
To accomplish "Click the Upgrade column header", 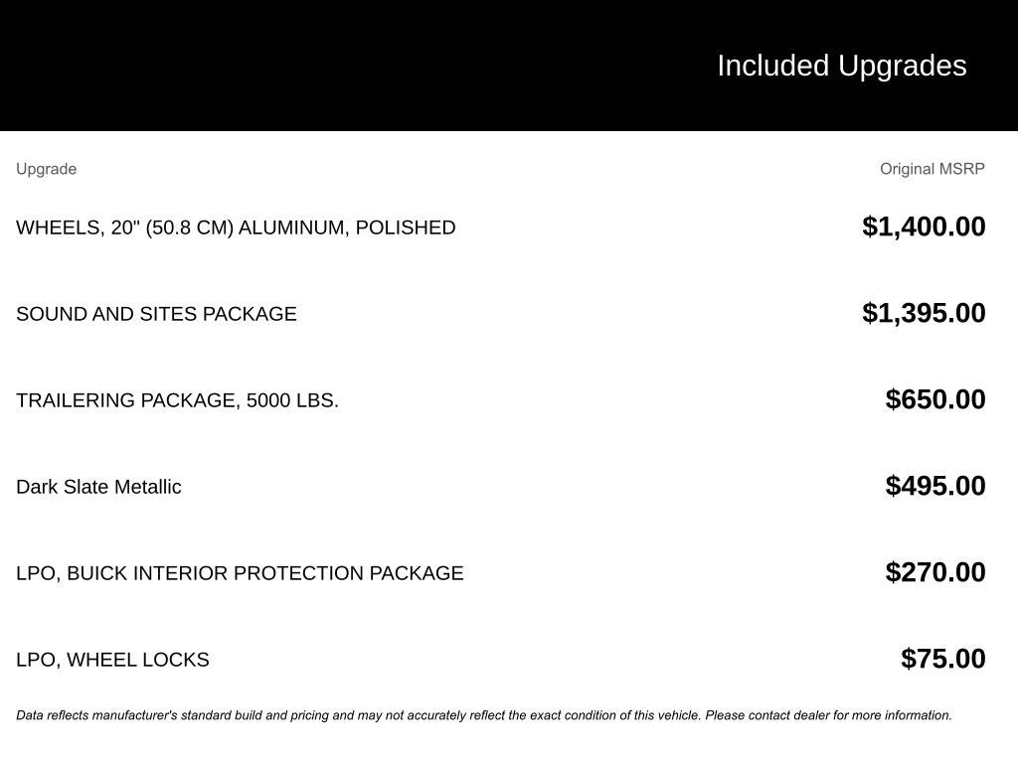I will click(x=46, y=169).
